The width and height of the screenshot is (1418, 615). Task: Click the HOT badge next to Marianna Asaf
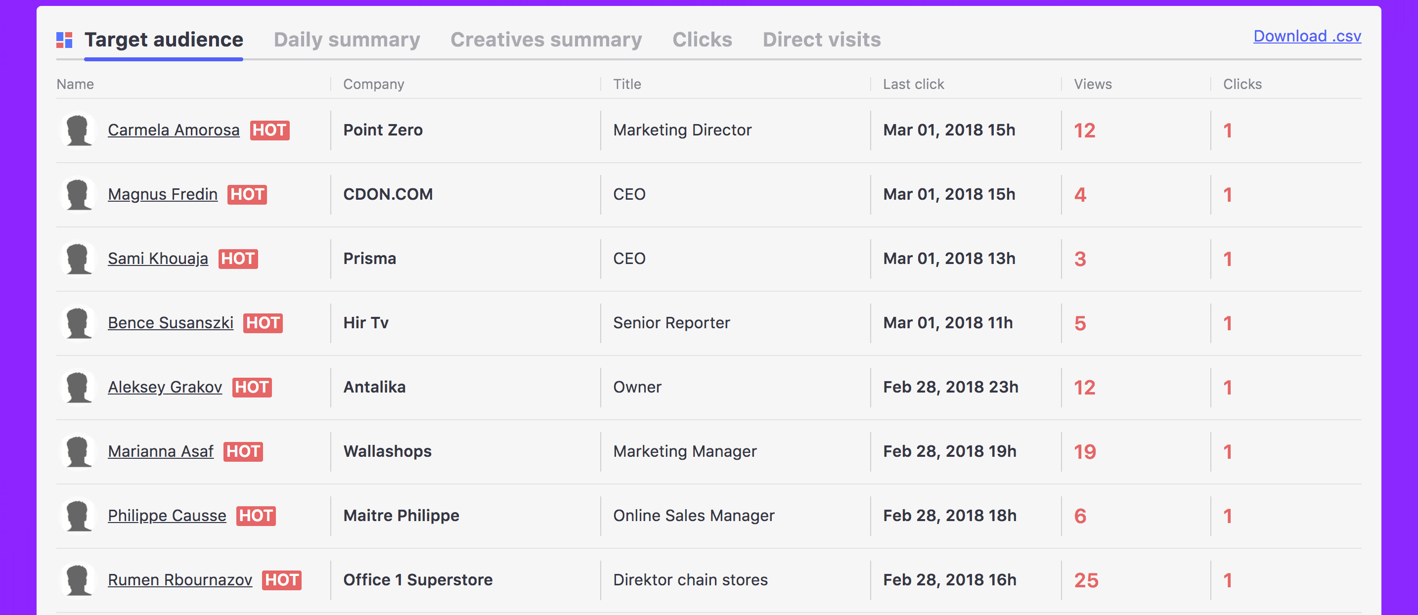[243, 452]
